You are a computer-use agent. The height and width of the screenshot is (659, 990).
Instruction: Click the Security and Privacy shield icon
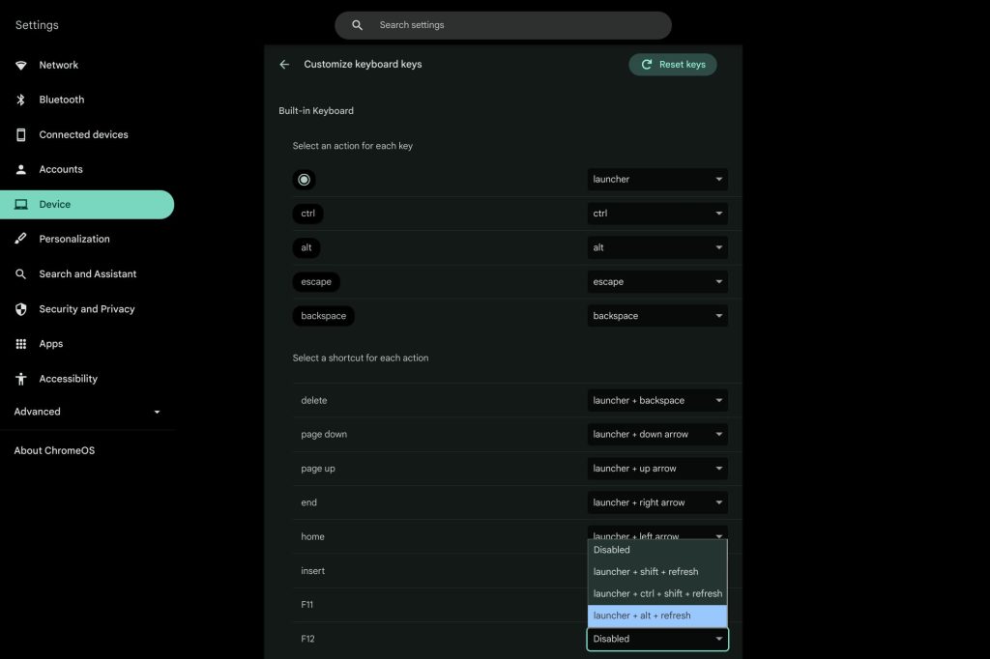point(21,309)
